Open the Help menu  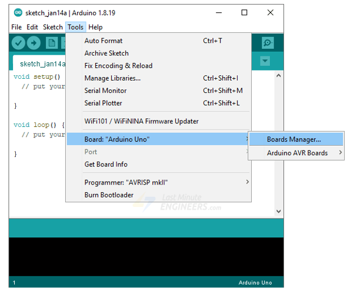click(x=95, y=27)
